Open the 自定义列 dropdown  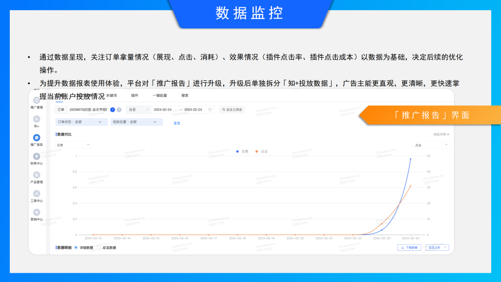tap(437, 247)
